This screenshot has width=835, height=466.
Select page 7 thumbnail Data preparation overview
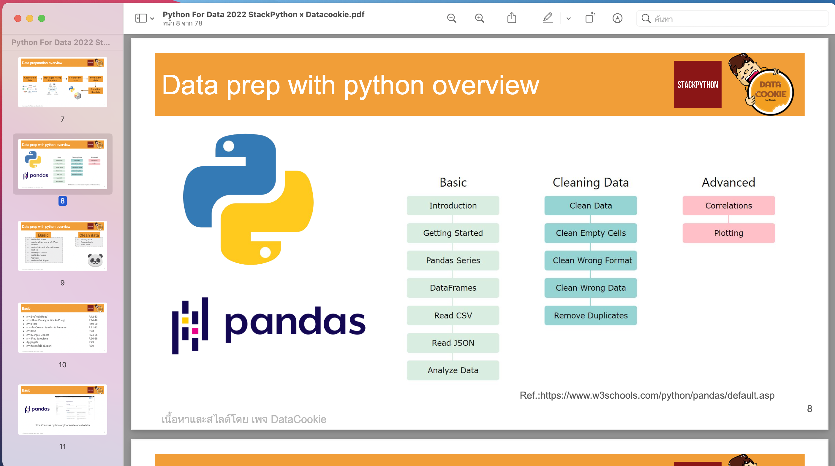63,82
